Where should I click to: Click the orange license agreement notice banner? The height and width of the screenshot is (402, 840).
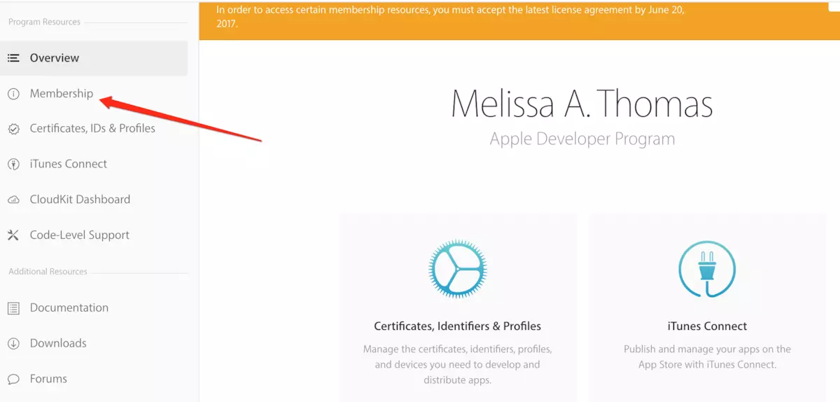519,20
